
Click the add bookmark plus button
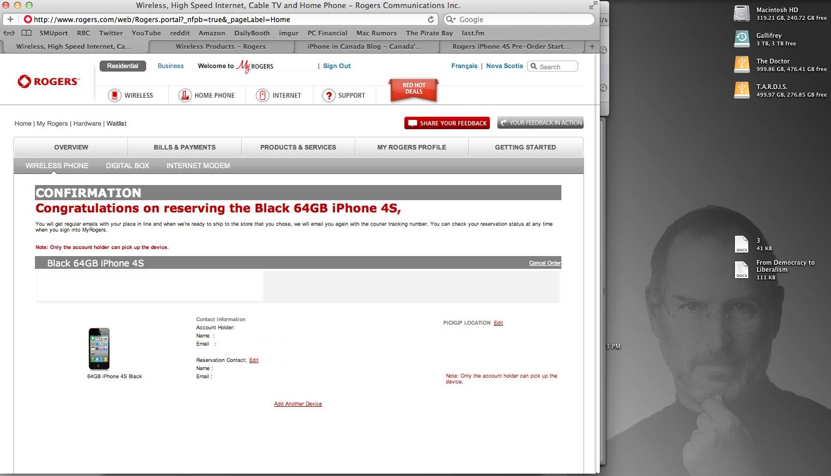pyautogui.click(x=10, y=19)
